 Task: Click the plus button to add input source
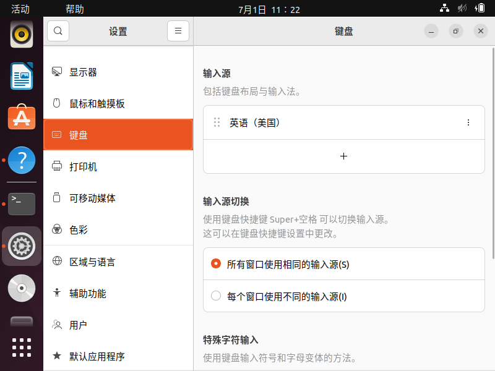(344, 156)
